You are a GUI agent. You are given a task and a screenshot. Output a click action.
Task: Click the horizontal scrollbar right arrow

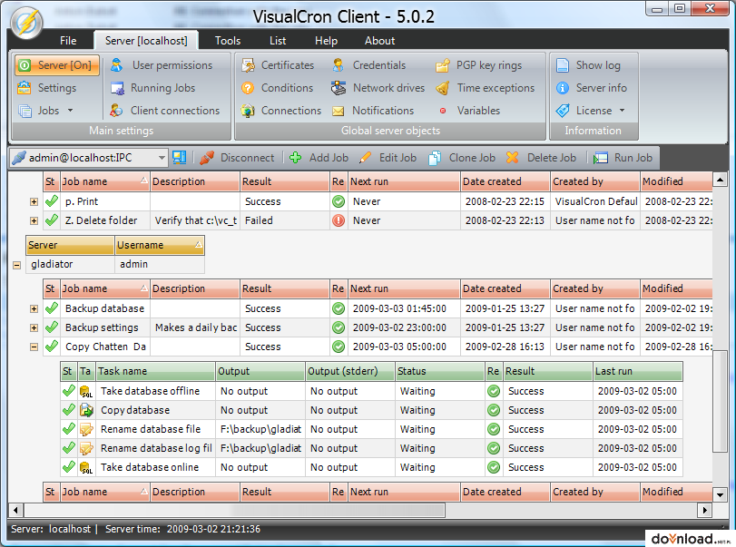point(704,510)
